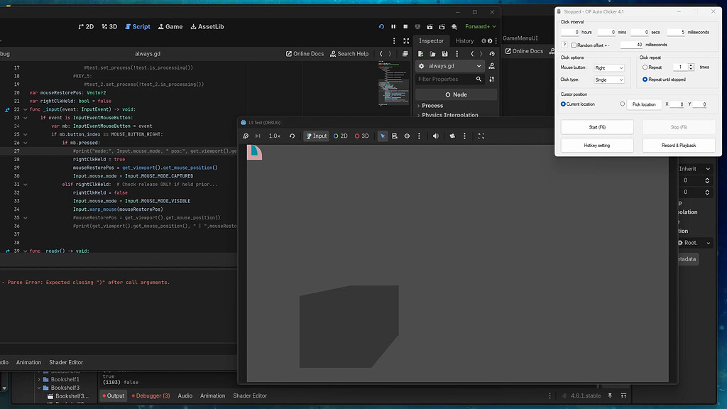Viewport: 727px width, 409px height.
Task: Switch to the 3D workspace
Action: coord(109,27)
